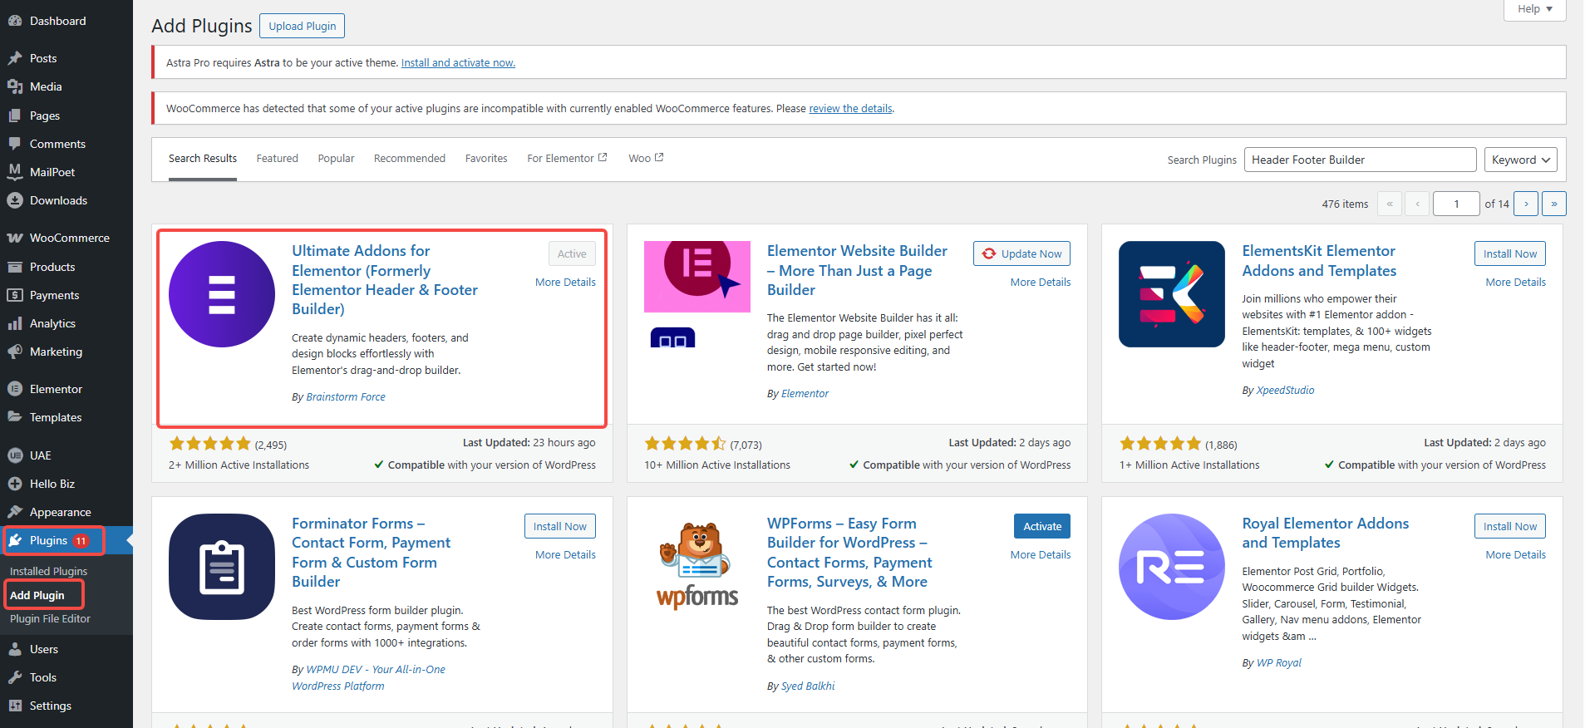The width and height of the screenshot is (1585, 728).
Task: Go to next page of results
Action: tap(1526, 204)
